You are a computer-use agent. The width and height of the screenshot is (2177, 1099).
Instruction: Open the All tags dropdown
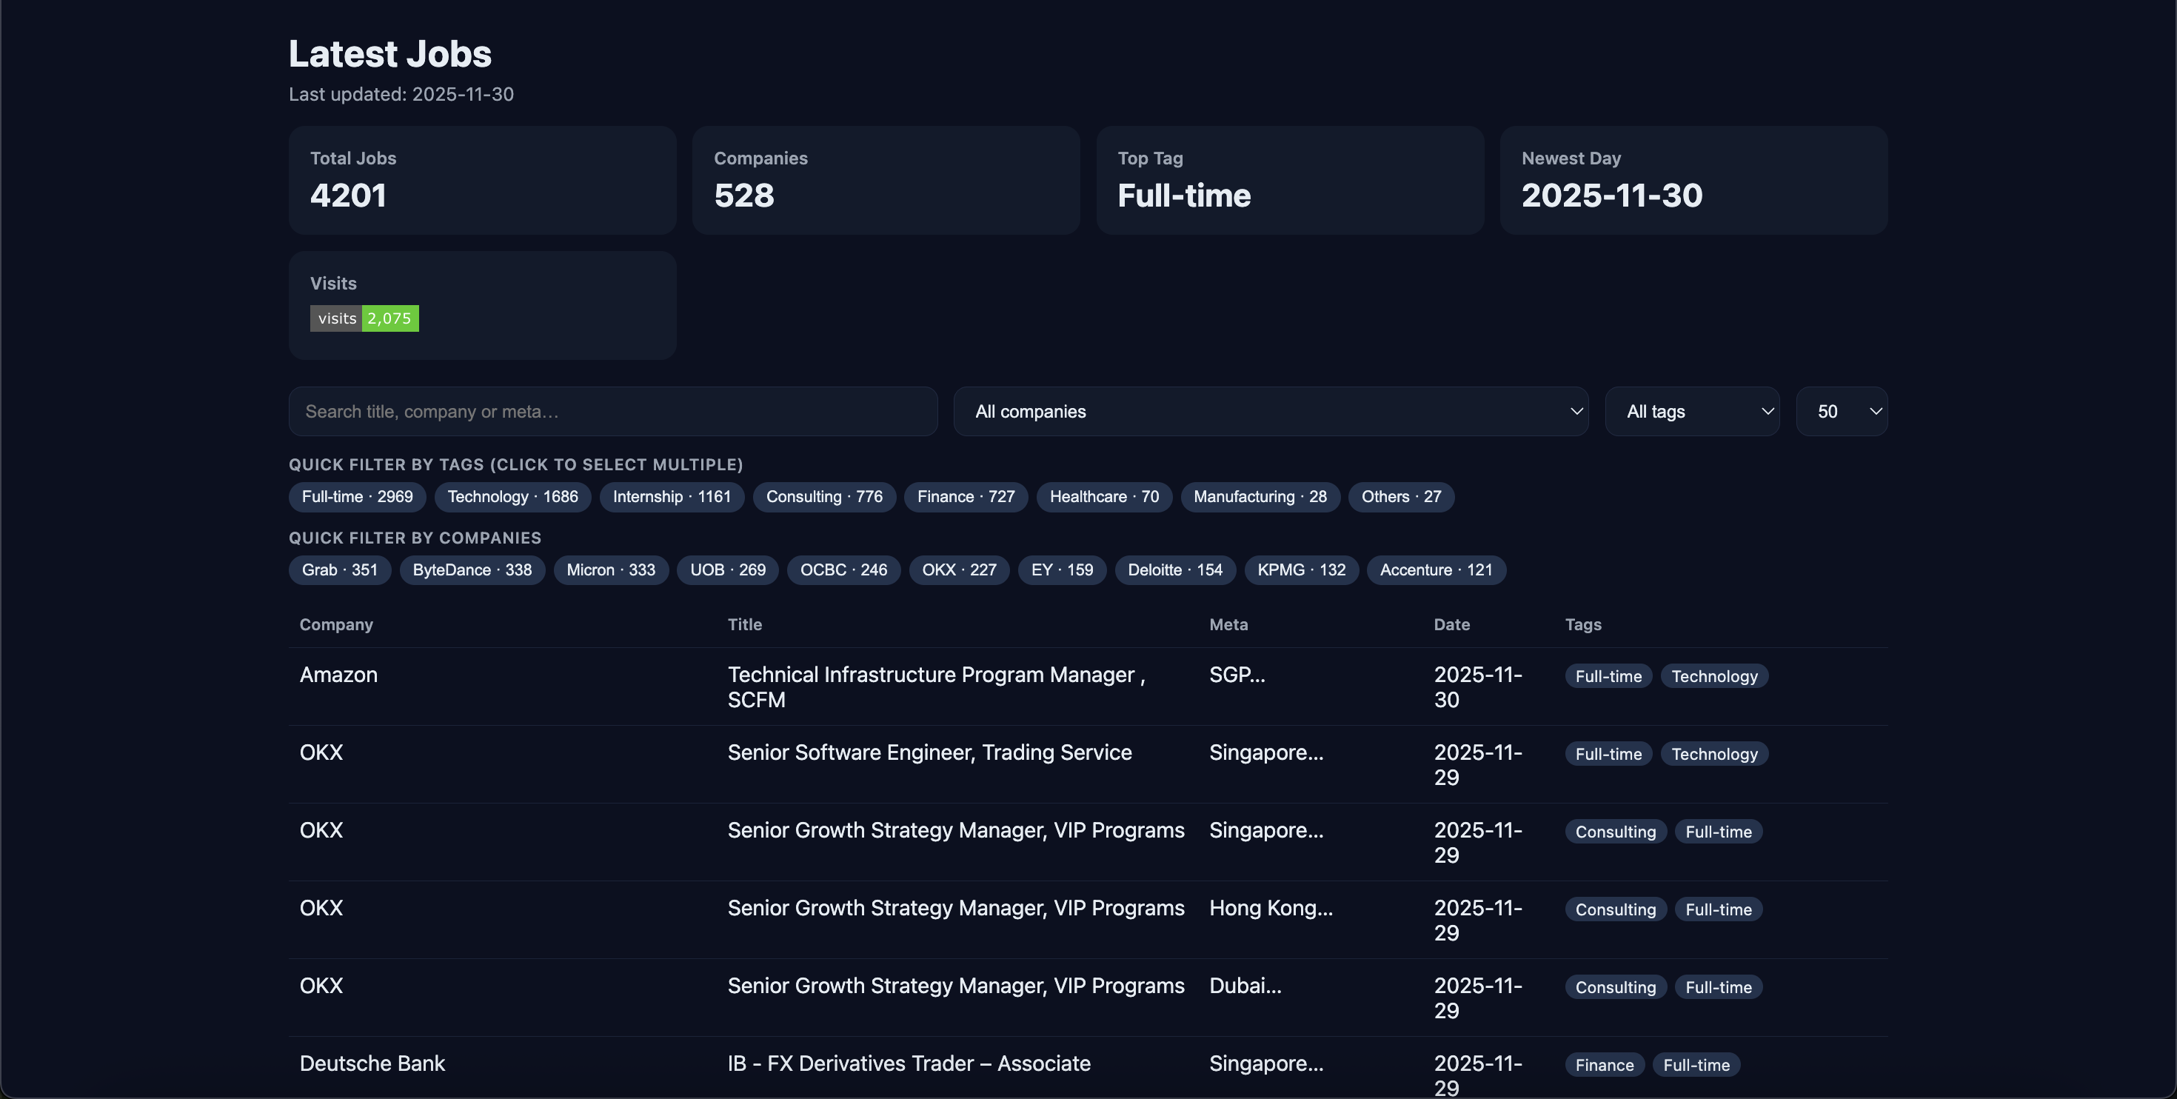(1692, 412)
